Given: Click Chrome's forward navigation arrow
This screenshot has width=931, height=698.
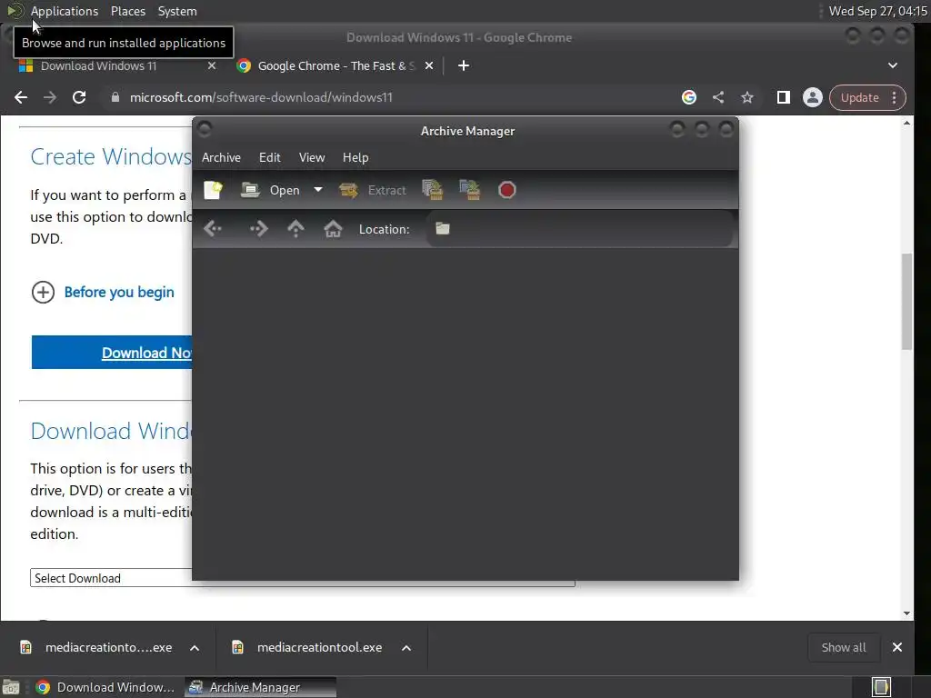Looking at the screenshot, I should point(50,97).
